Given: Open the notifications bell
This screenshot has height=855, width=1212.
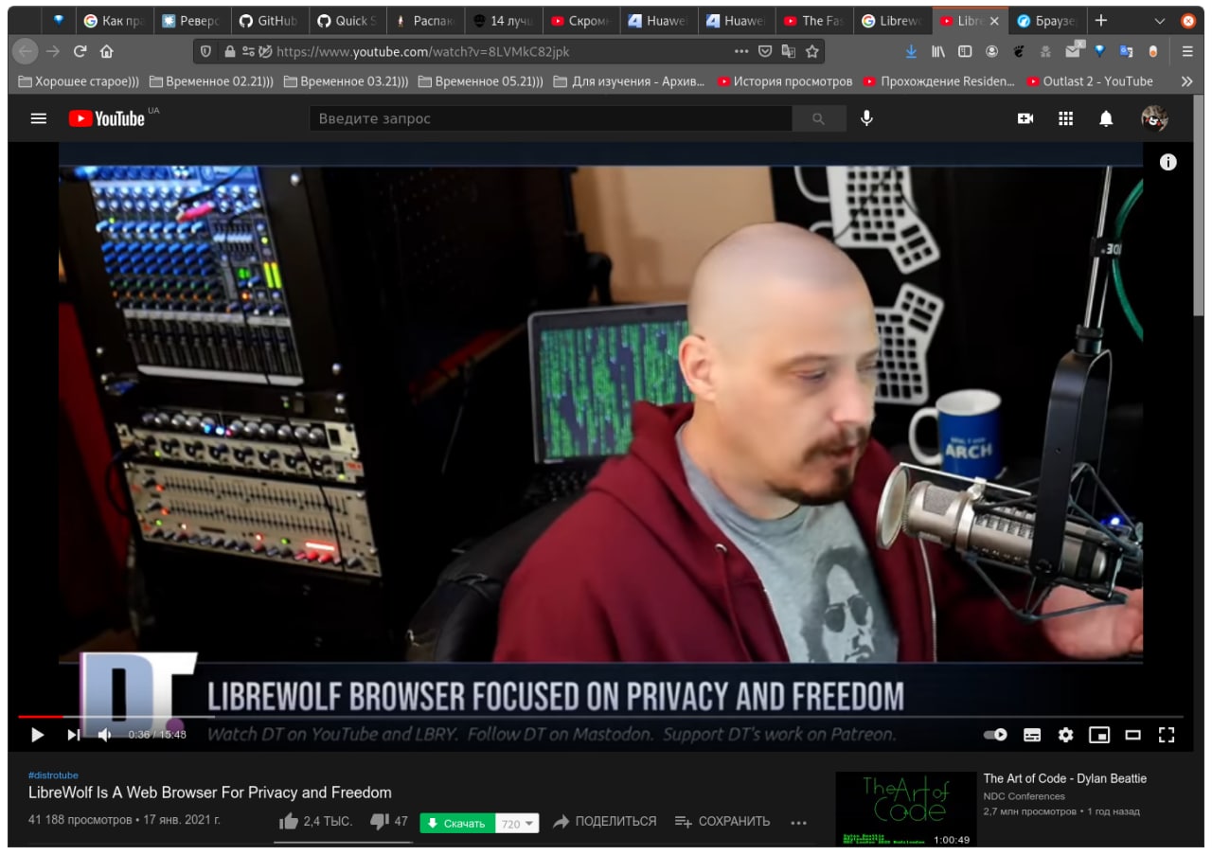Looking at the screenshot, I should click(1105, 118).
